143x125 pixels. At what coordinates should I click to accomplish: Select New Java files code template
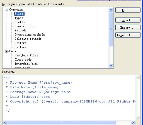[x=26, y=55]
